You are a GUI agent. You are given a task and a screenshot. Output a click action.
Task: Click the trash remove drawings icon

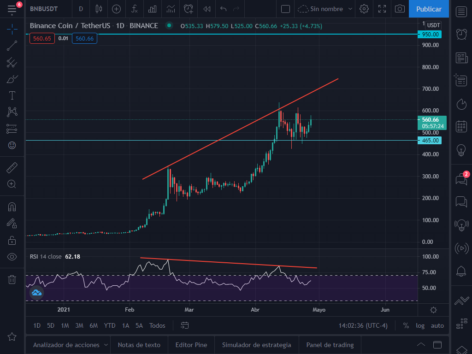(12, 279)
